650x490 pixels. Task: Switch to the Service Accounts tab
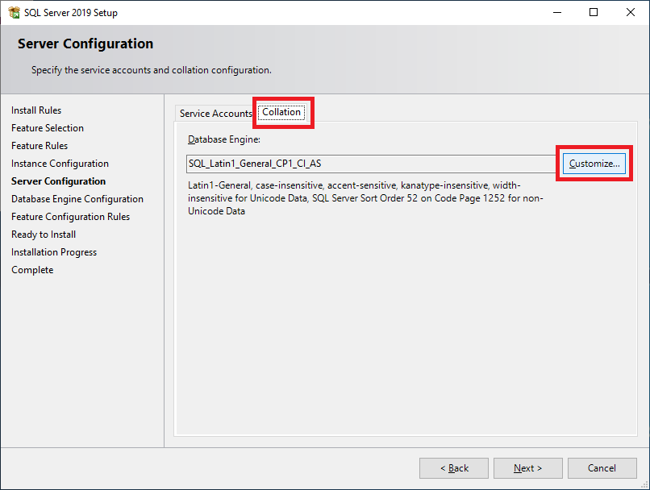tap(215, 114)
